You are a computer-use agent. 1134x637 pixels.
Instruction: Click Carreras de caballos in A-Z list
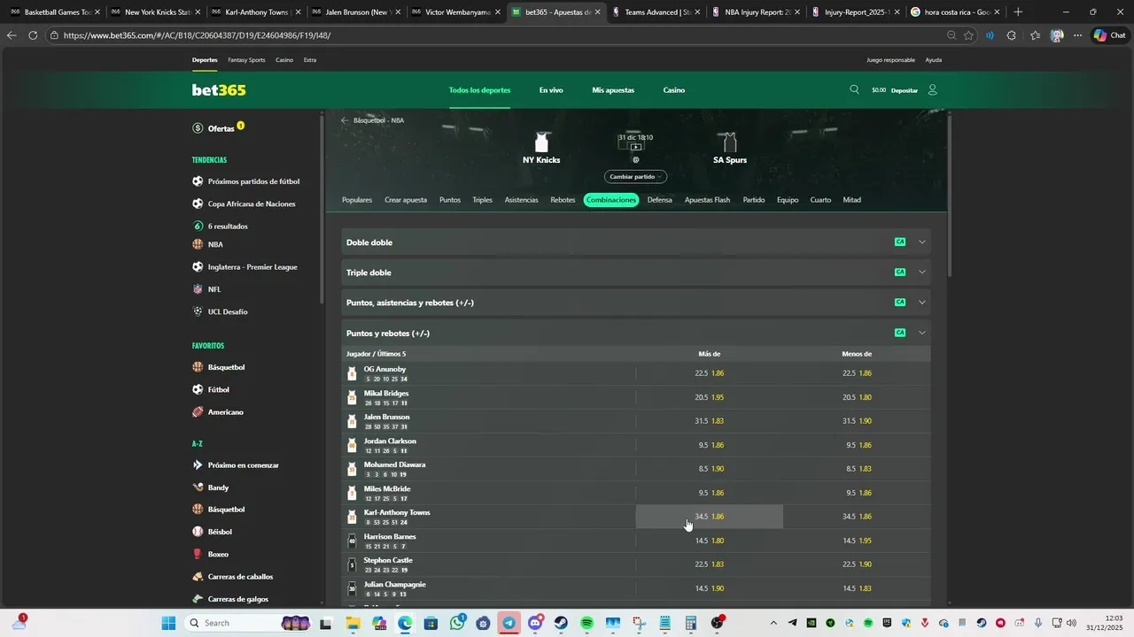tap(240, 576)
